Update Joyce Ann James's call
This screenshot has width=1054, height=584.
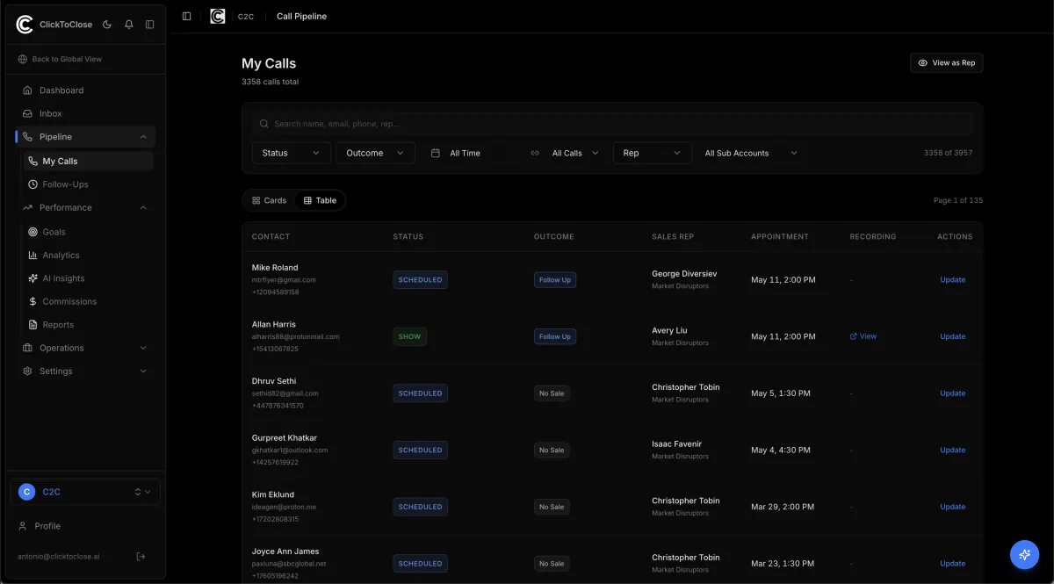click(x=952, y=564)
